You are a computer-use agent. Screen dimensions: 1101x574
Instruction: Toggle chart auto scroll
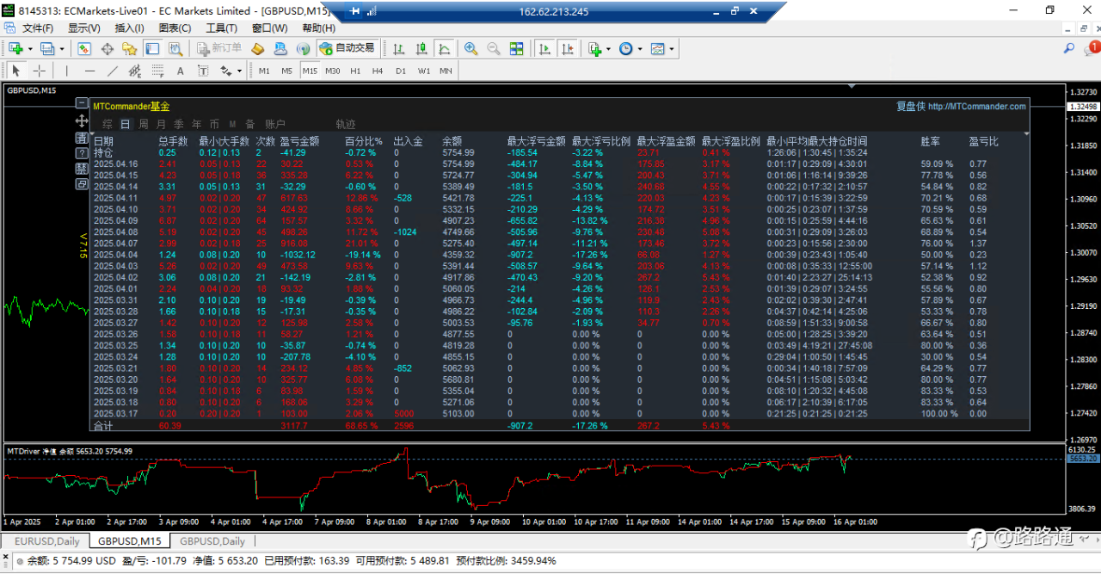pos(544,49)
